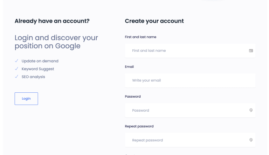Click the key icon in Password field
Image resolution: width=269 pixels, height=155 pixels.
(x=251, y=110)
